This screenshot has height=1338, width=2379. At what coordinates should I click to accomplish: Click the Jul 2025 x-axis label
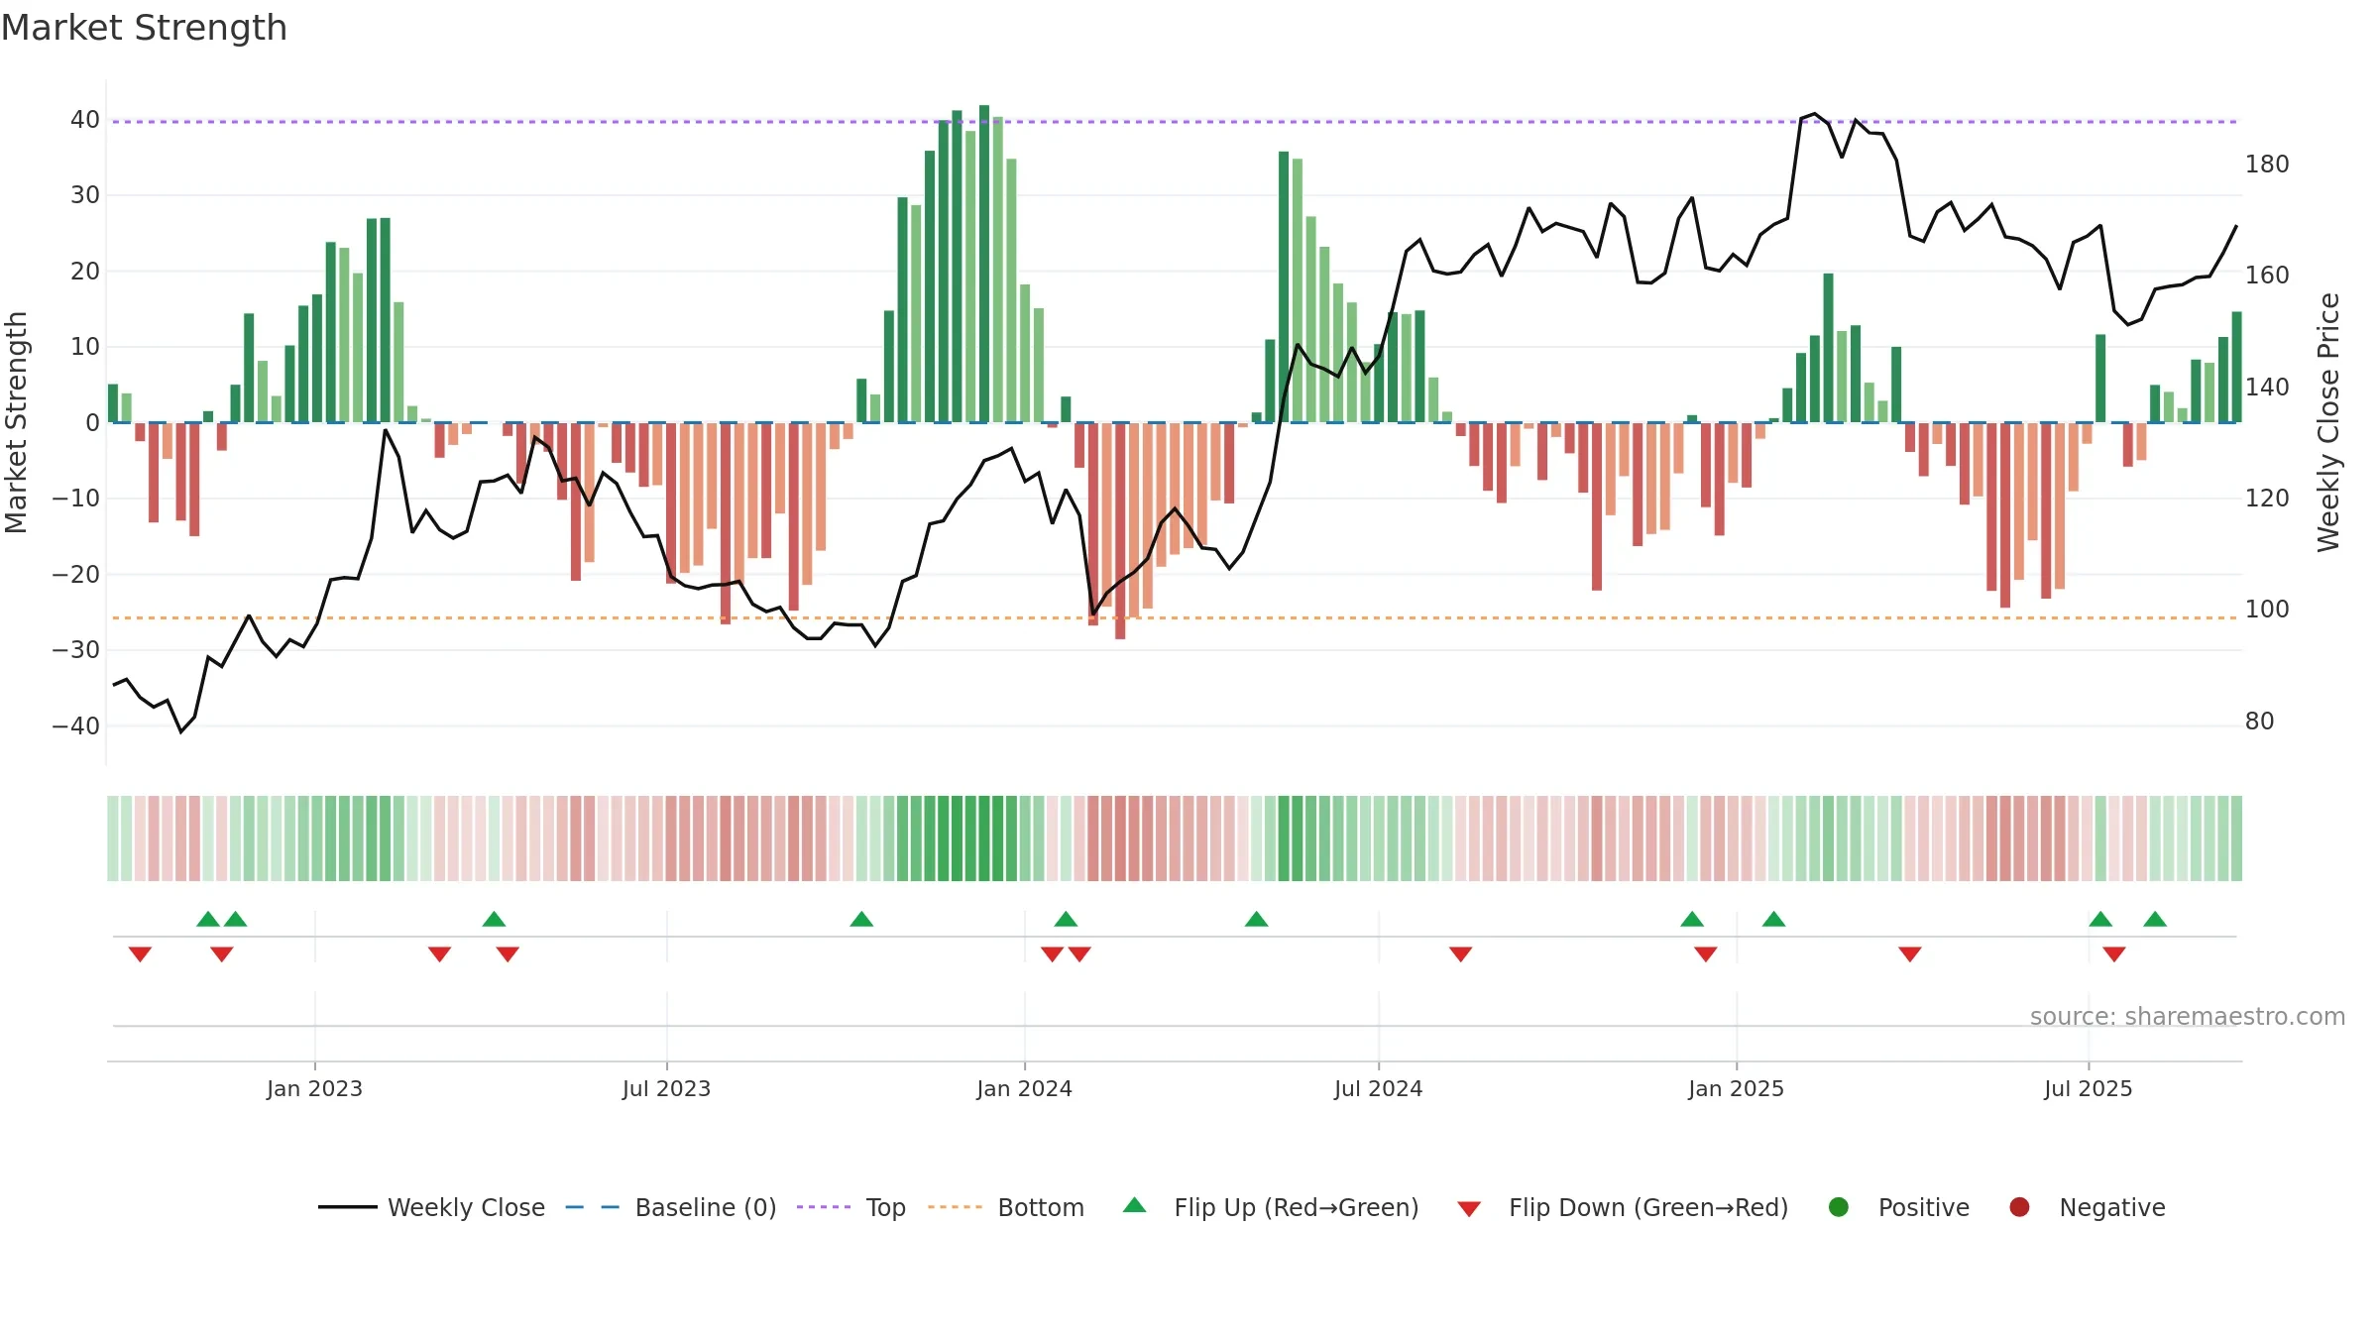click(x=2088, y=1088)
